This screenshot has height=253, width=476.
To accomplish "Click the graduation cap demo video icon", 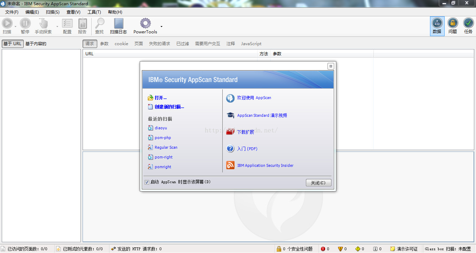I will pyautogui.click(x=230, y=115).
